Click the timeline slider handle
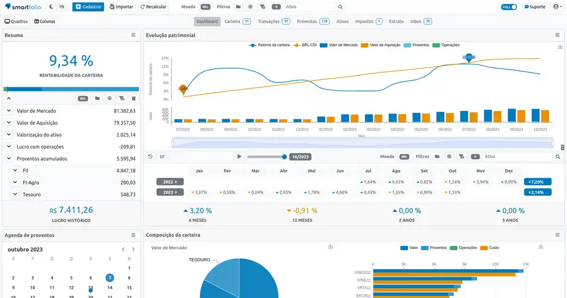This screenshot has width=567, height=298. 284,156
